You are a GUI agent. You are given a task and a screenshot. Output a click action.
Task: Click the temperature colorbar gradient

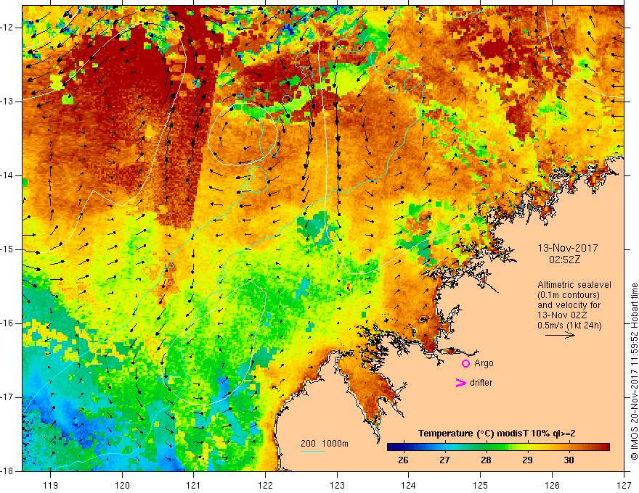click(498, 447)
